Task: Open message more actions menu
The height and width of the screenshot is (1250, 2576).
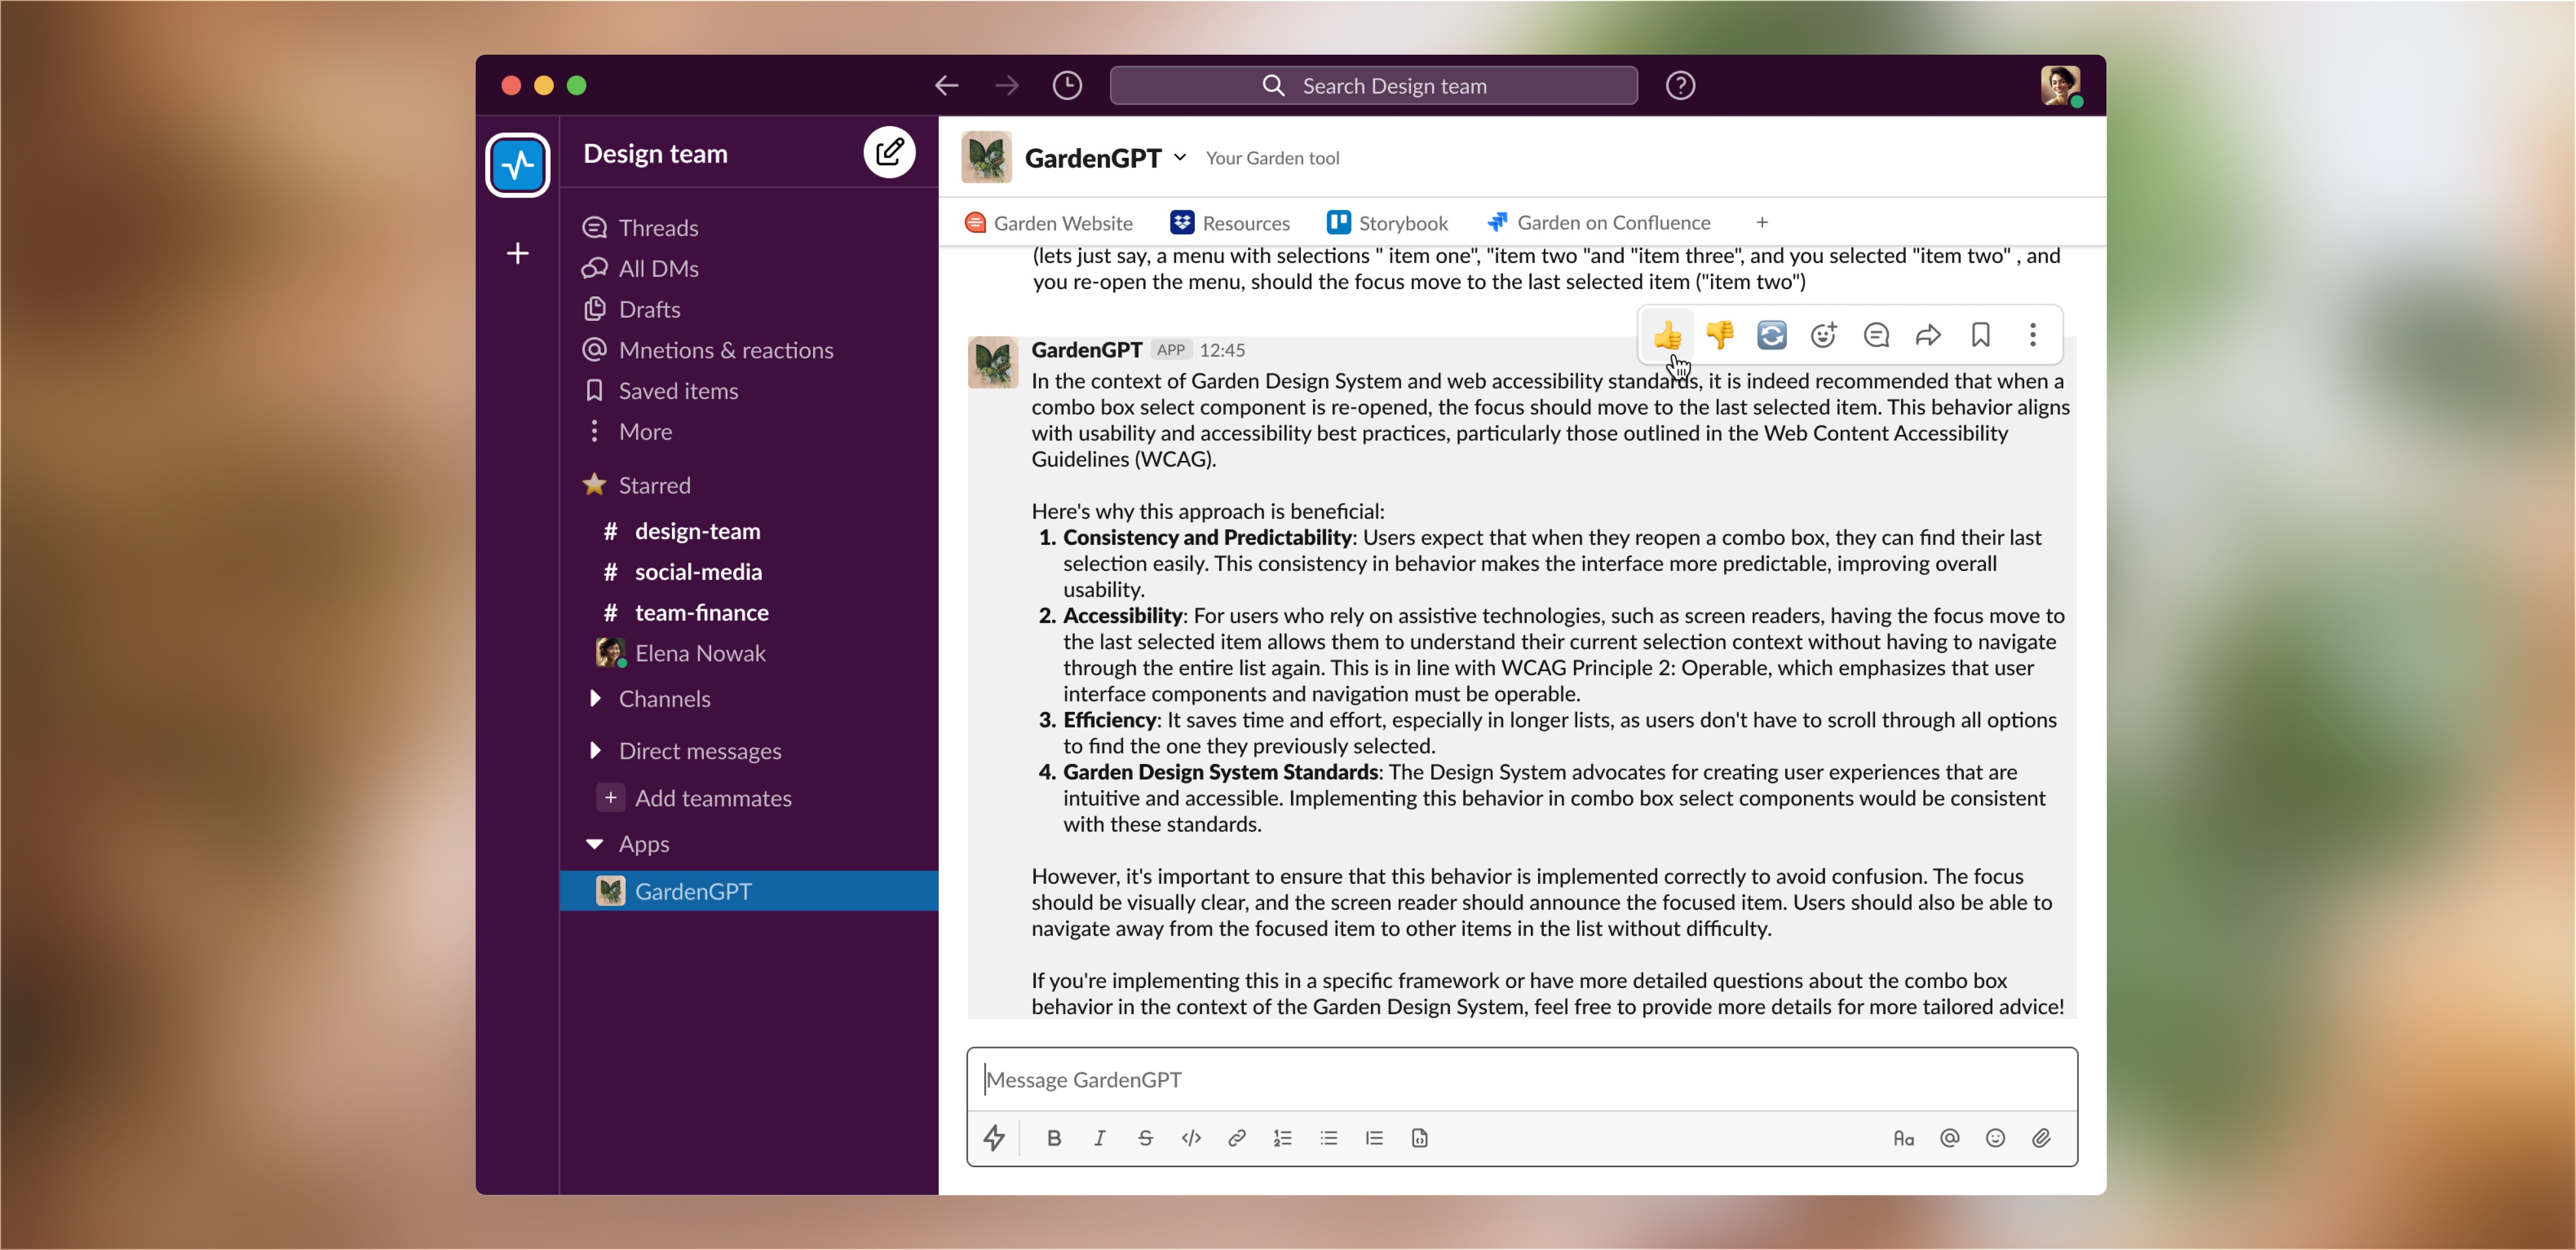Action: pos(2032,335)
